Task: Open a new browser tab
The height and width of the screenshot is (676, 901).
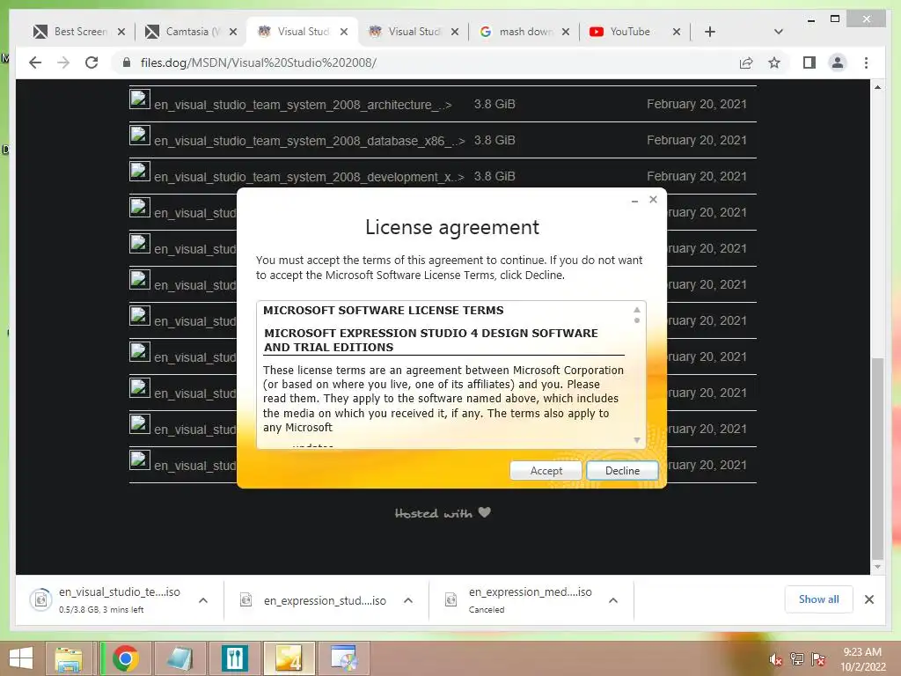Action: 710,32
